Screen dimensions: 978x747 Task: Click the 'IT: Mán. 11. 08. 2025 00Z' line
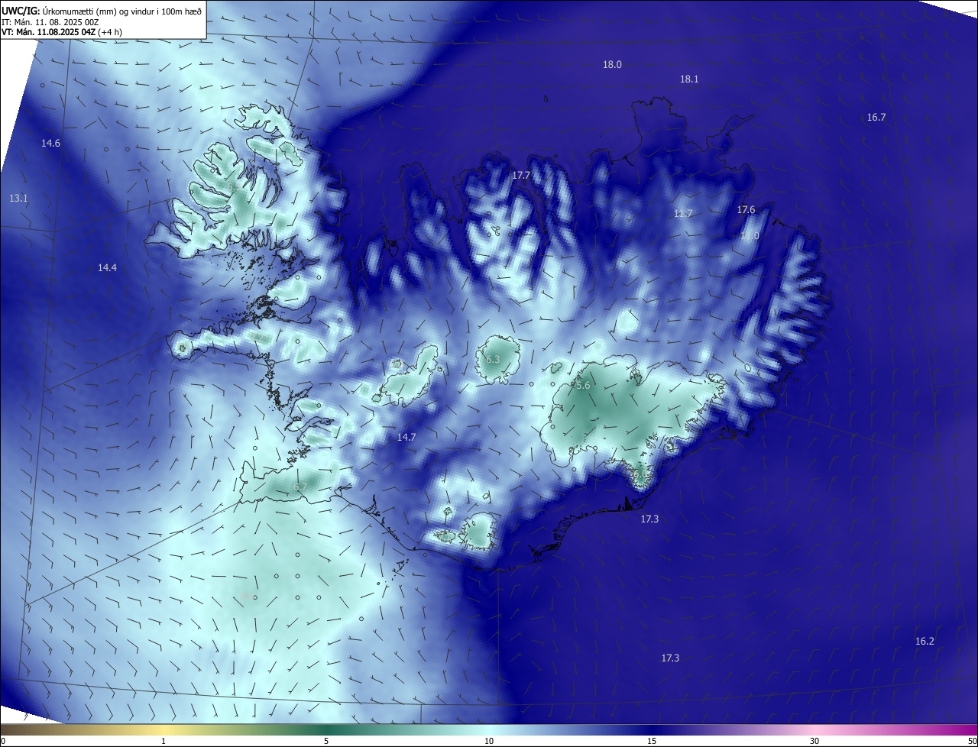pos(50,22)
